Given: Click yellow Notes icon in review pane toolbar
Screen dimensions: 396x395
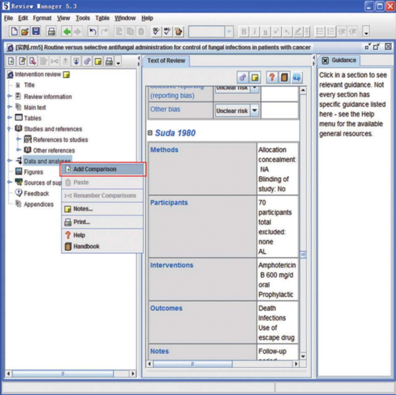Looking at the screenshot, I should pyautogui.click(x=255, y=77).
